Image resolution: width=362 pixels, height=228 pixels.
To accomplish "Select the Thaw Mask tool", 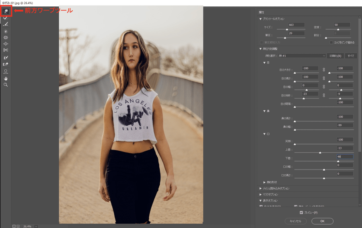I will 6,64.
